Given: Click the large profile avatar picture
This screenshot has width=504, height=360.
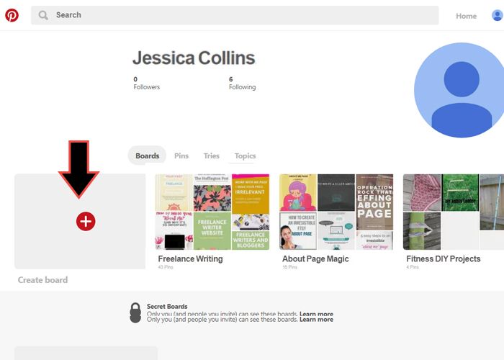Looking at the screenshot, I should pos(459,90).
